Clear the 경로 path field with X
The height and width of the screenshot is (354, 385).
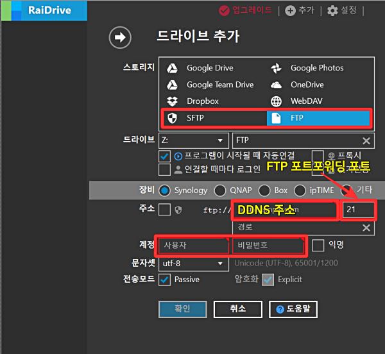366,228
